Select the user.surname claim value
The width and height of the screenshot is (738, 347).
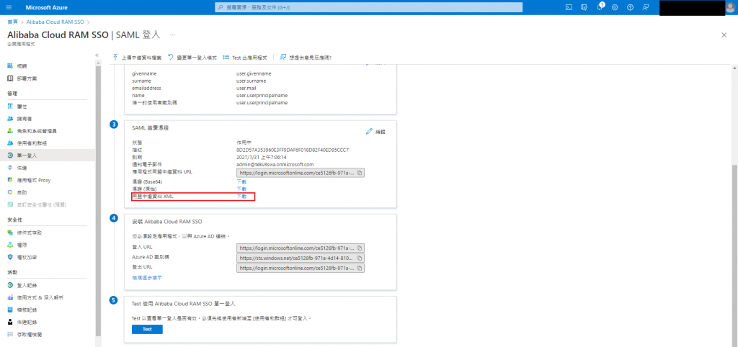click(252, 81)
